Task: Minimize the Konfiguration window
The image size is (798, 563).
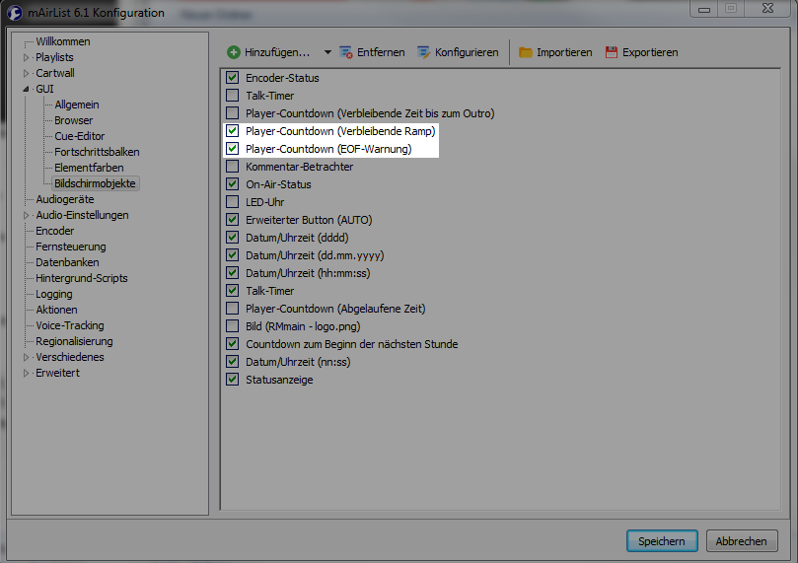Action: (704, 9)
